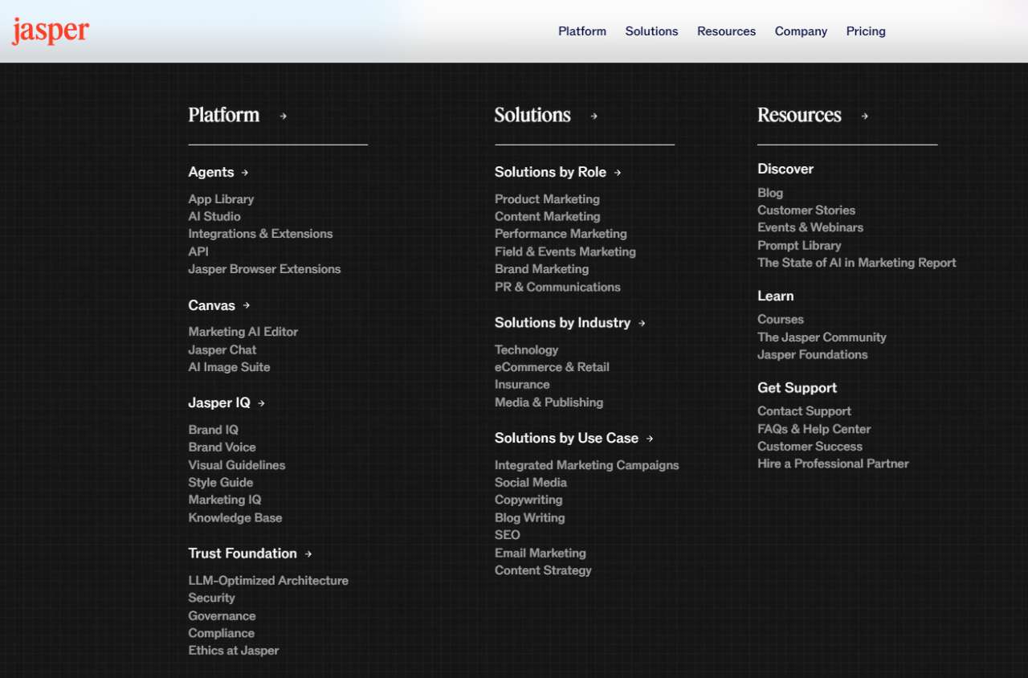Expand Solutions by Use Case section arrow
The height and width of the screenshot is (678, 1028).
coord(650,438)
